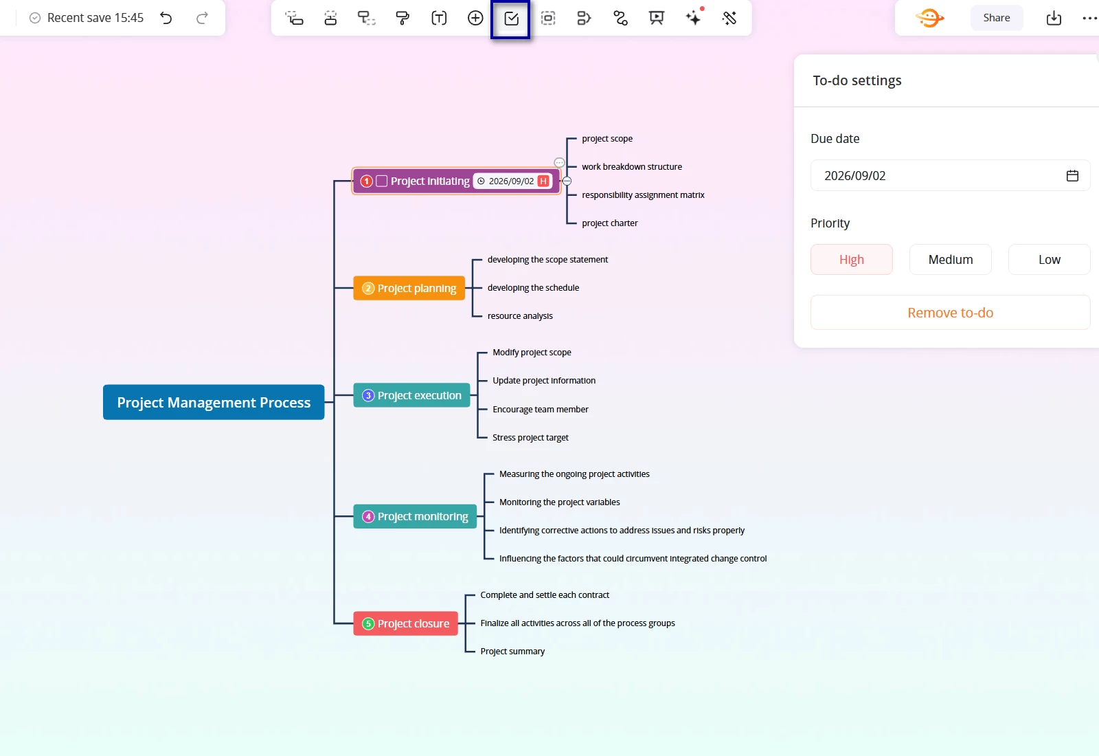The image size is (1099, 756).
Task: Click the Share button
Action: 997,18
